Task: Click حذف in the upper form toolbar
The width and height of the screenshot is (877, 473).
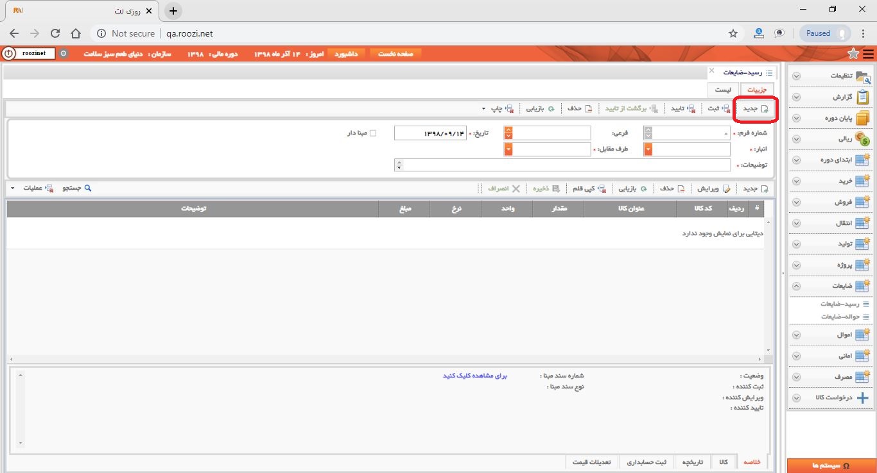Action: [580, 109]
